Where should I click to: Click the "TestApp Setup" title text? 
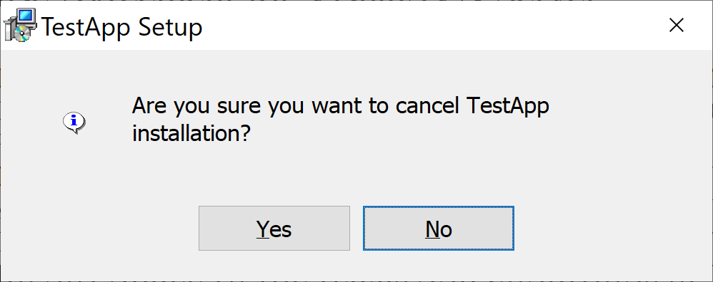pos(121,27)
